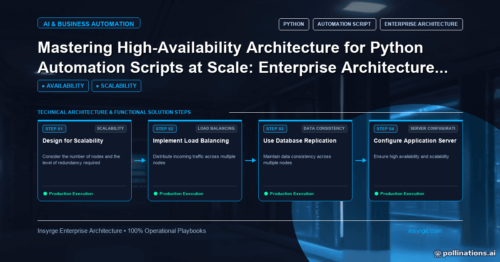Click the Design for Scalability title
The width and height of the screenshot is (500, 262).
coord(73,141)
